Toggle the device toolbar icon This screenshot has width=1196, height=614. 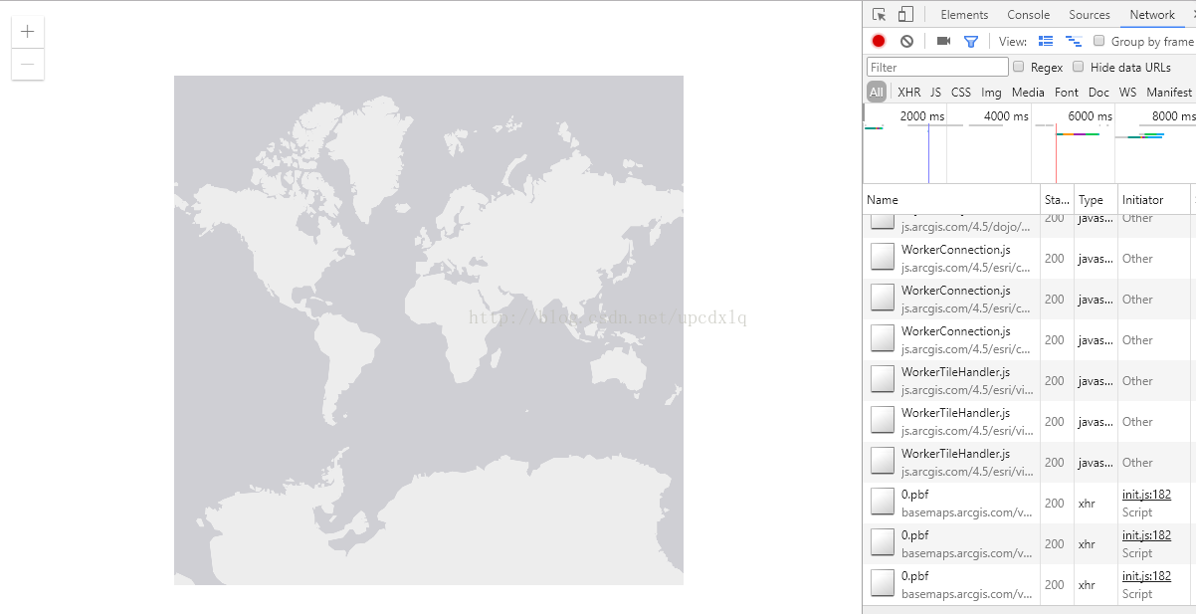(x=905, y=15)
